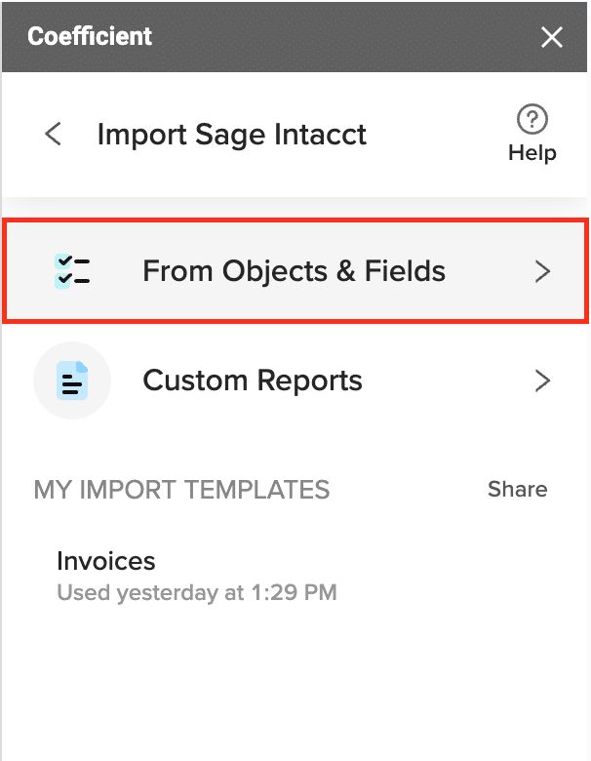
Task: Close the Coefficient panel with the X
Action: point(552,37)
